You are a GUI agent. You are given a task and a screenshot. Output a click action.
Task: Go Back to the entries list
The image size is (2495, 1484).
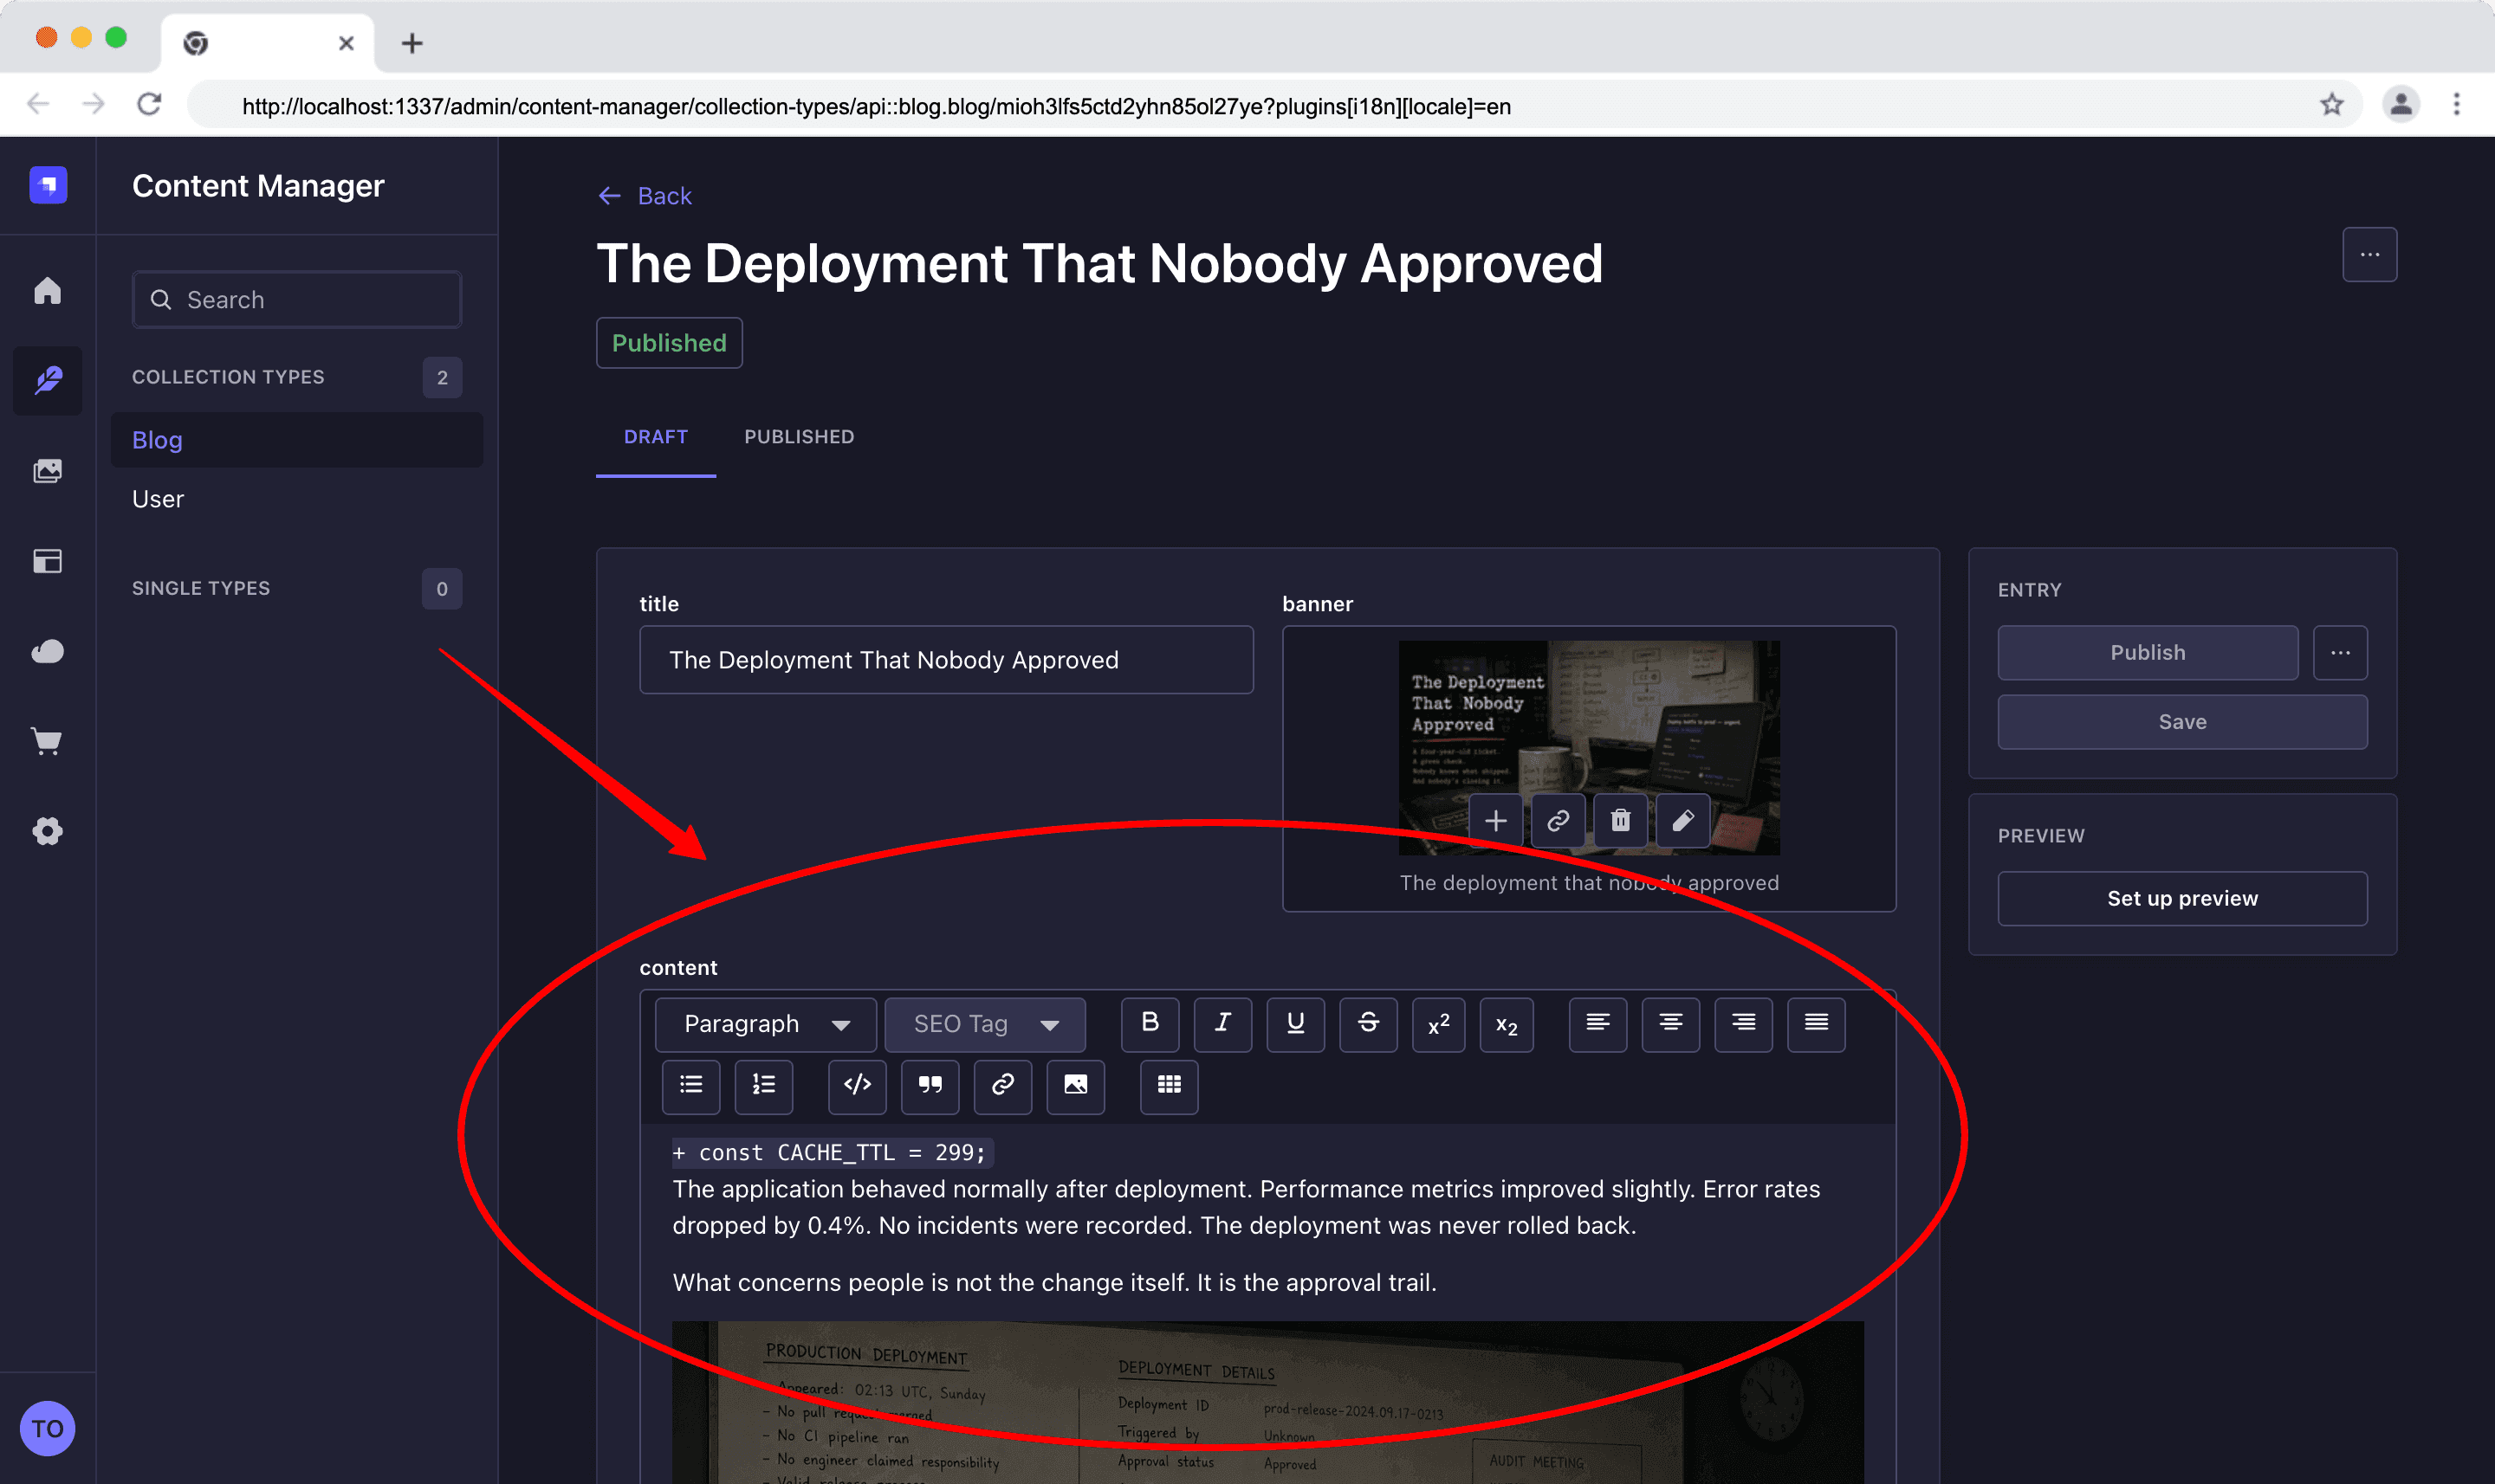[x=645, y=195]
